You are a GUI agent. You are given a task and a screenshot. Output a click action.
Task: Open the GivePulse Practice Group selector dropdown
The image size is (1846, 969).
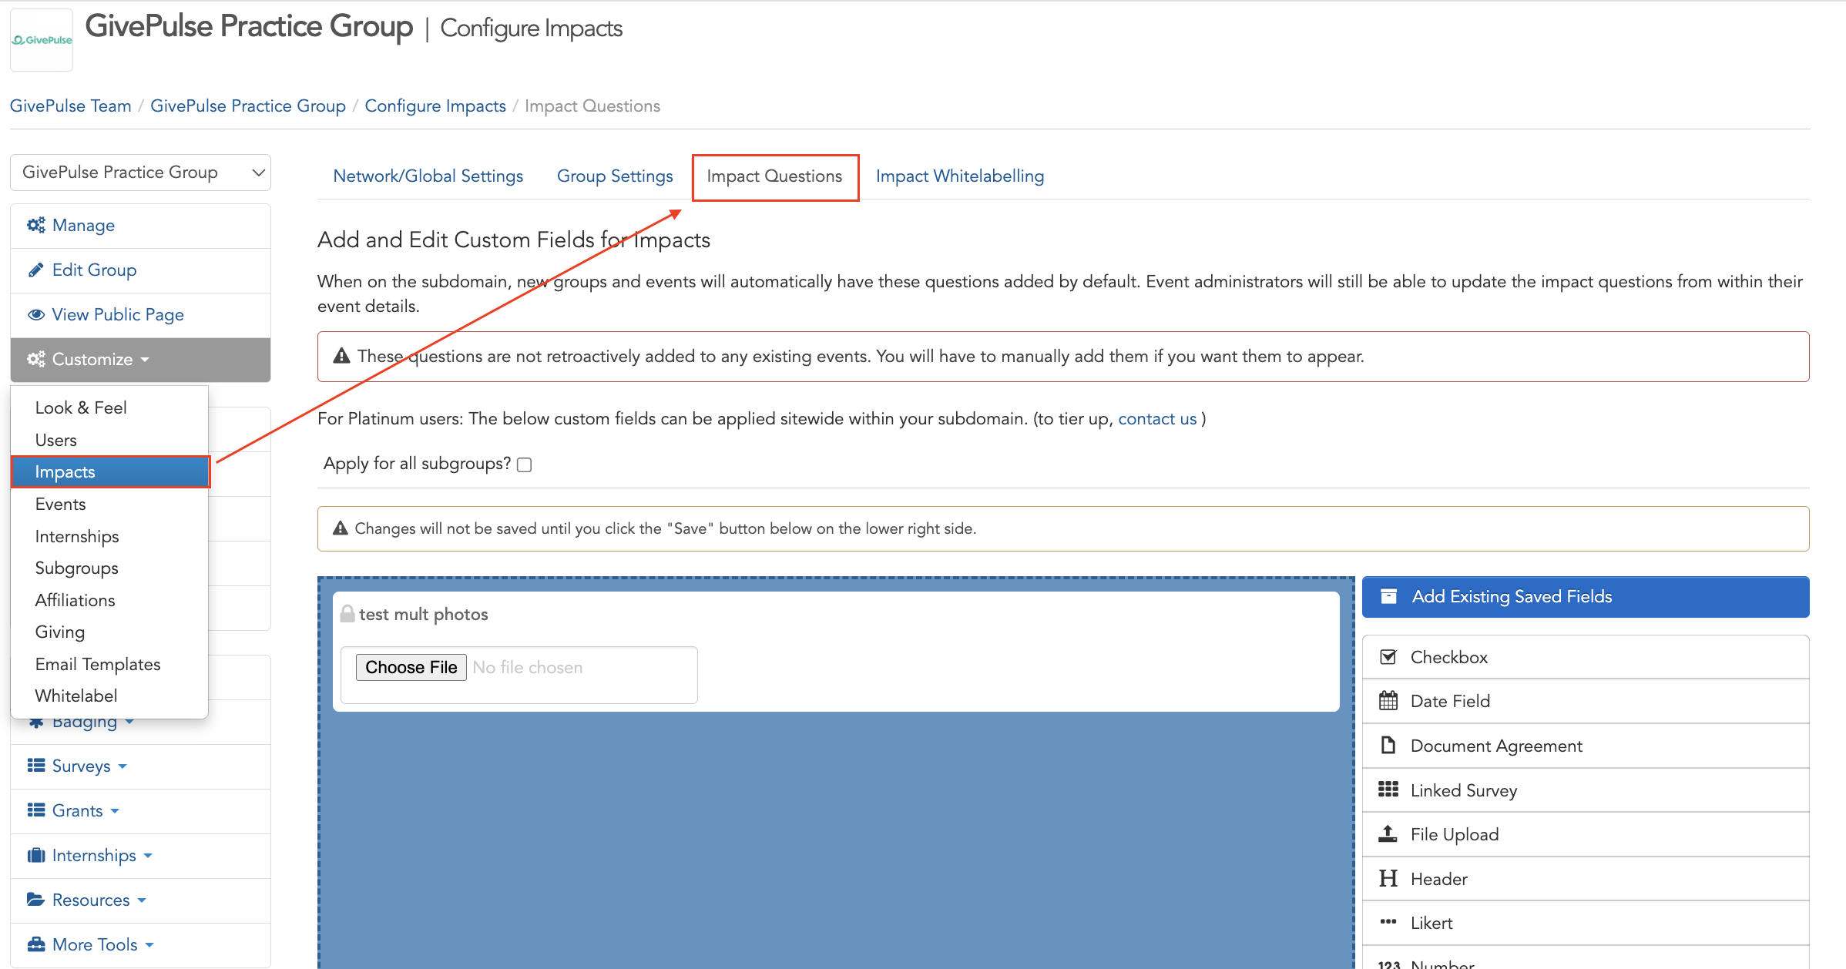point(141,172)
